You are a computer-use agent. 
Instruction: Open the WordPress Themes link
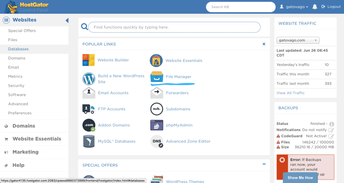(185, 181)
